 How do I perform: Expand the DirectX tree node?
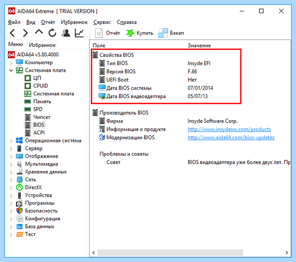click(11, 188)
